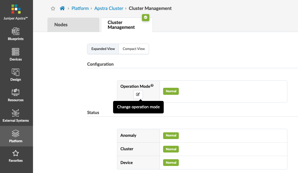This screenshot has width=298, height=173.
Task: Click the green check status badge
Action: (146, 18)
